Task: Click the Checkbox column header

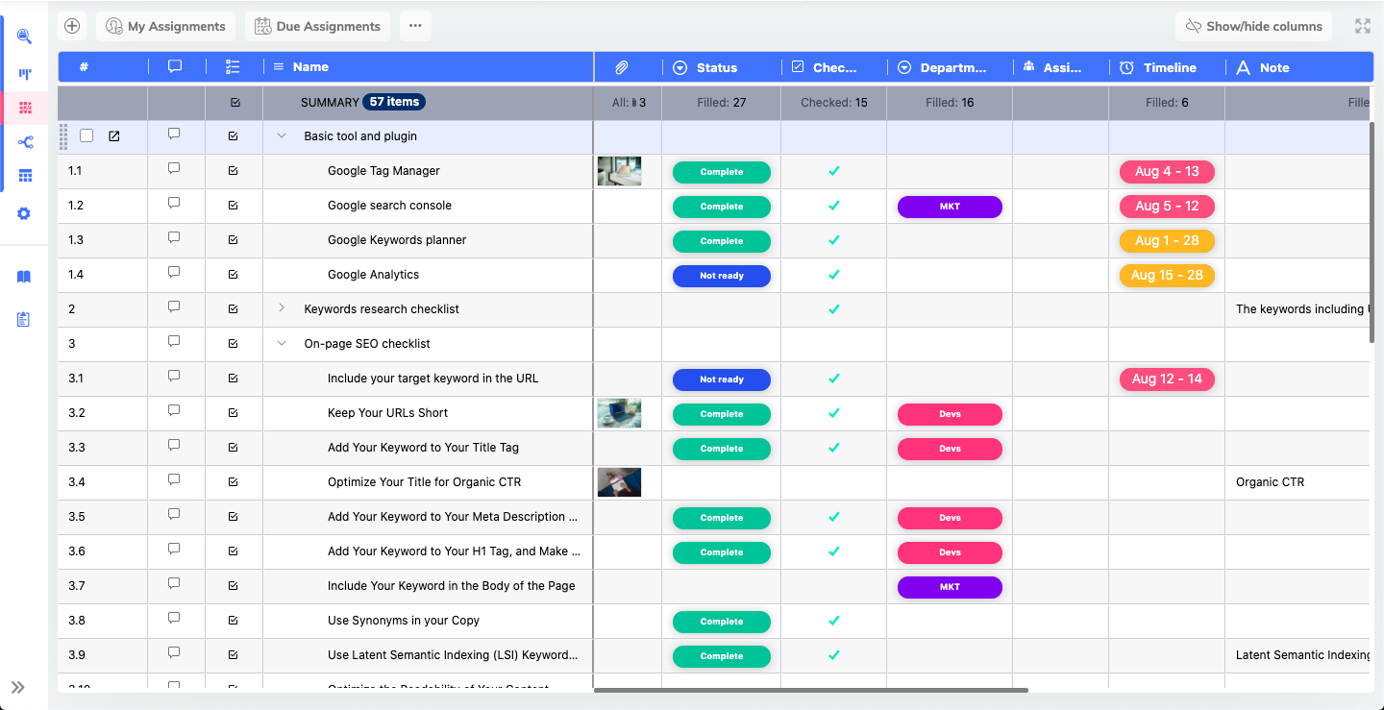Action: click(834, 67)
